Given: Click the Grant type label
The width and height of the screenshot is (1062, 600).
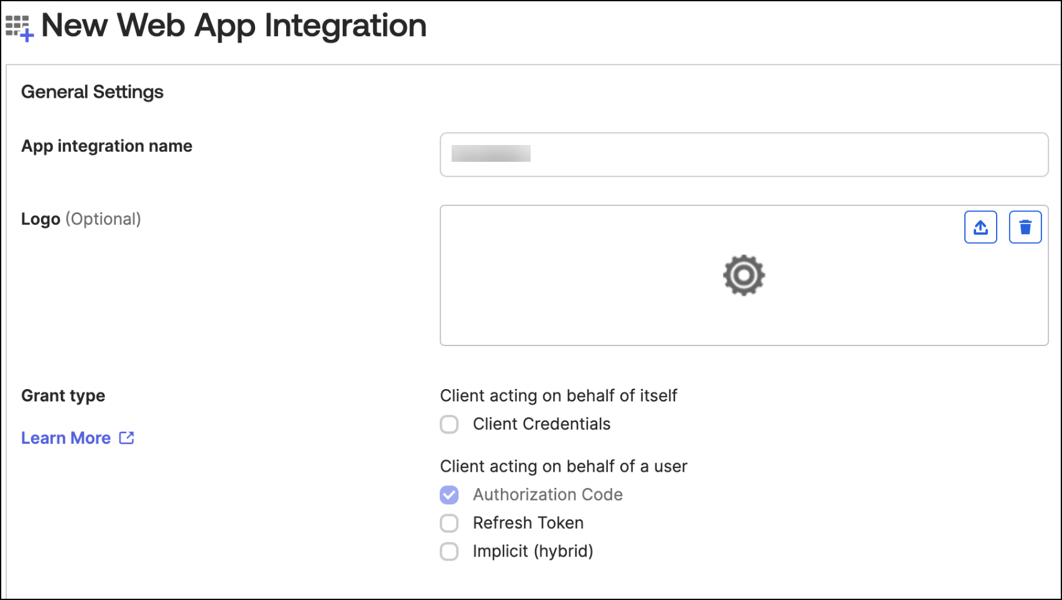Looking at the screenshot, I should point(63,396).
